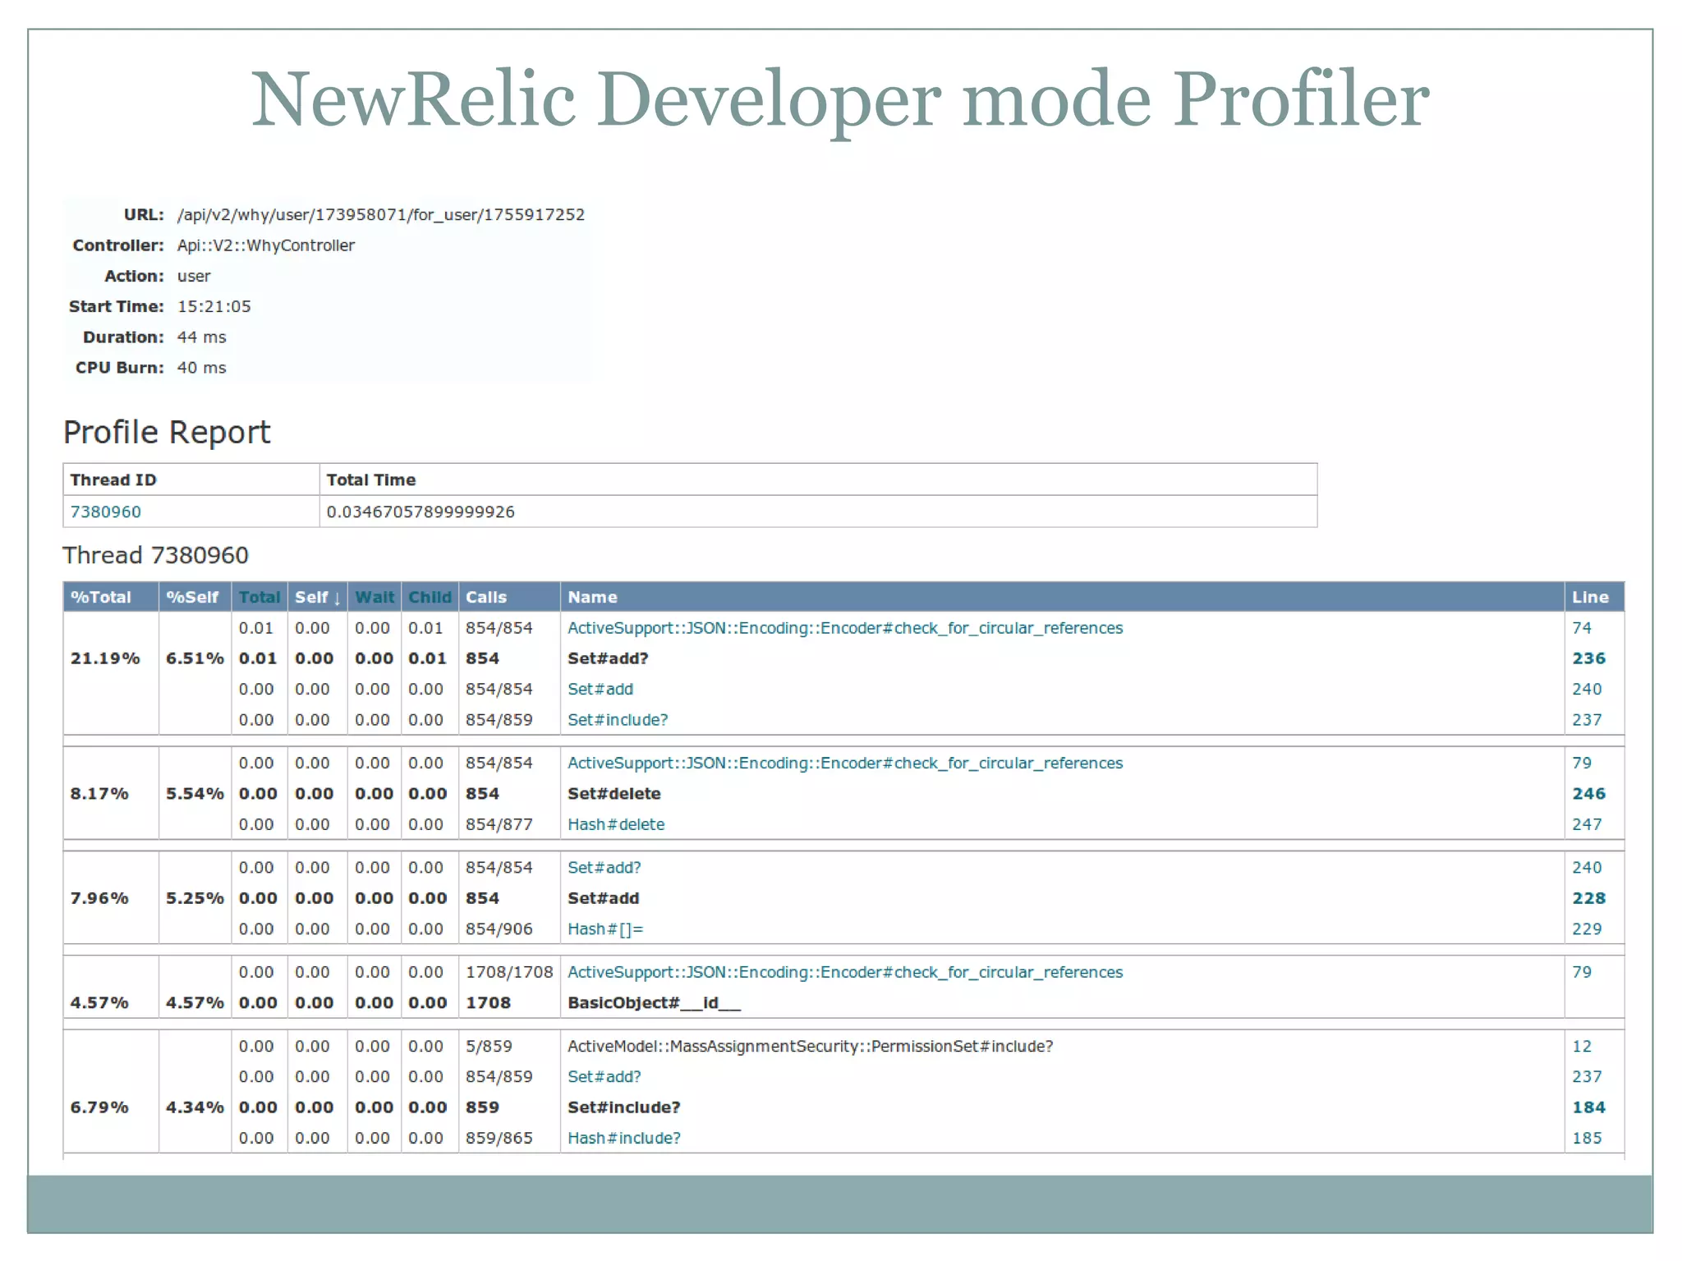This screenshot has width=1682, height=1261.
Task: Open Hash#delete link
Action: (x=616, y=824)
